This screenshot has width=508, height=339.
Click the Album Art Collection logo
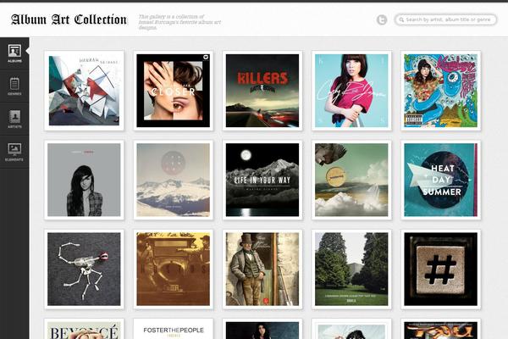tap(69, 19)
